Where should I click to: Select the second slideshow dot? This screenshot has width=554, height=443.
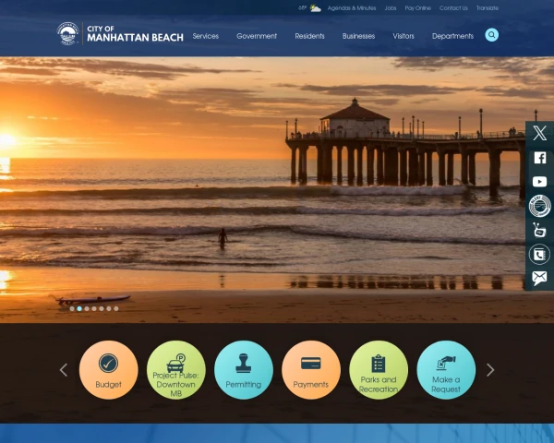click(x=79, y=308)
